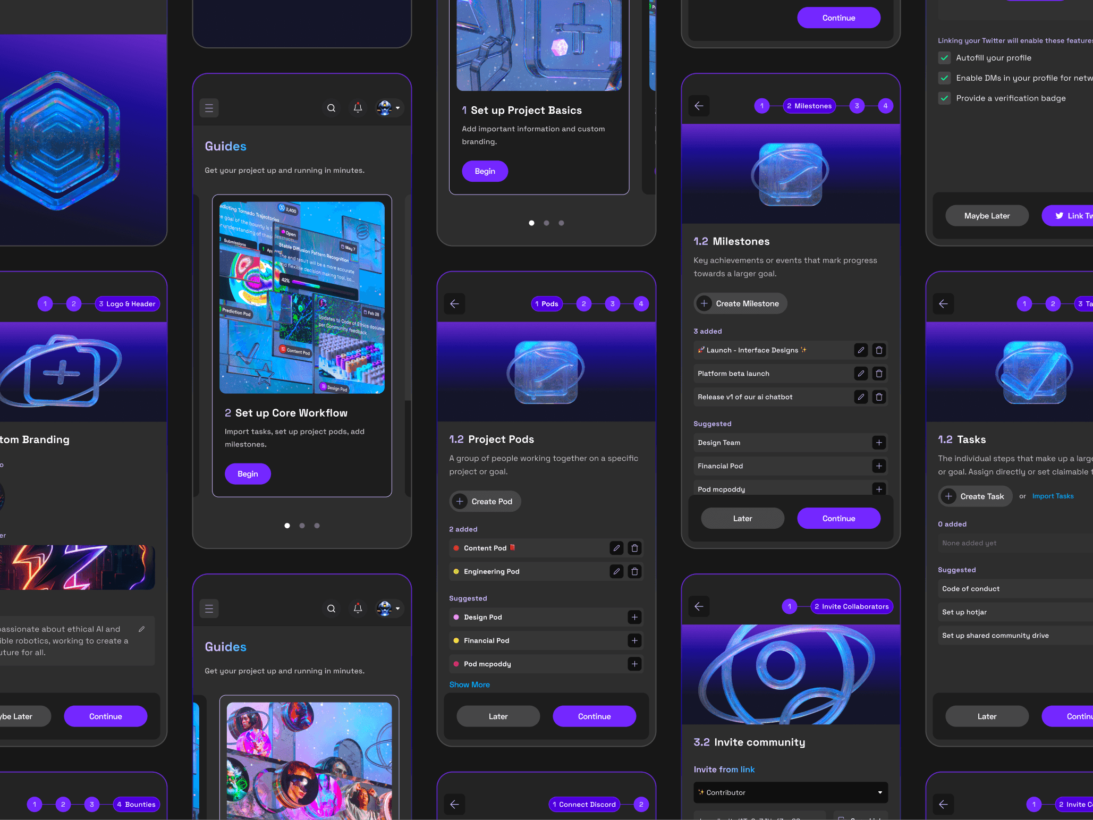Add suggested Financial Pod with plus icon
This screenshot has width=1093, height=820.
634,640
